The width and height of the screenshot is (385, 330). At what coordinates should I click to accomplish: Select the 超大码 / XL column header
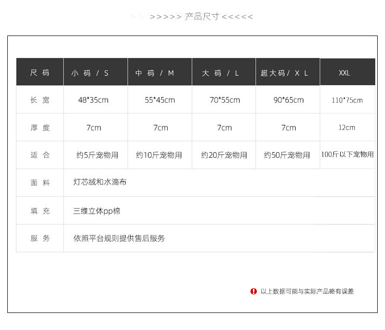288,72
